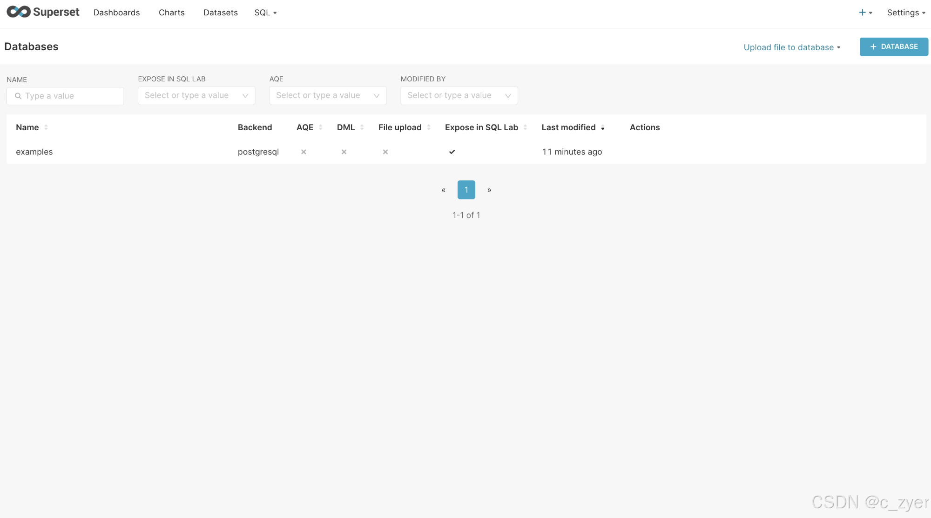Click the 1-1 of 1 count text
Image resolution: width=931 pixels, height=518 pixels.
coord(466,215)
